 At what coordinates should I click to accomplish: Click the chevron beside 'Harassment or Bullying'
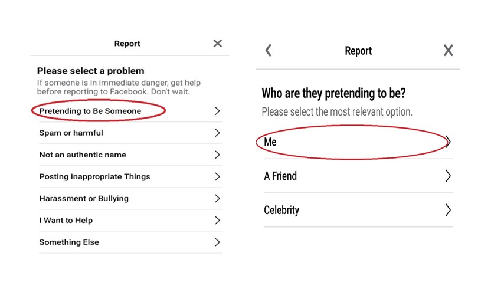point(217,198)
